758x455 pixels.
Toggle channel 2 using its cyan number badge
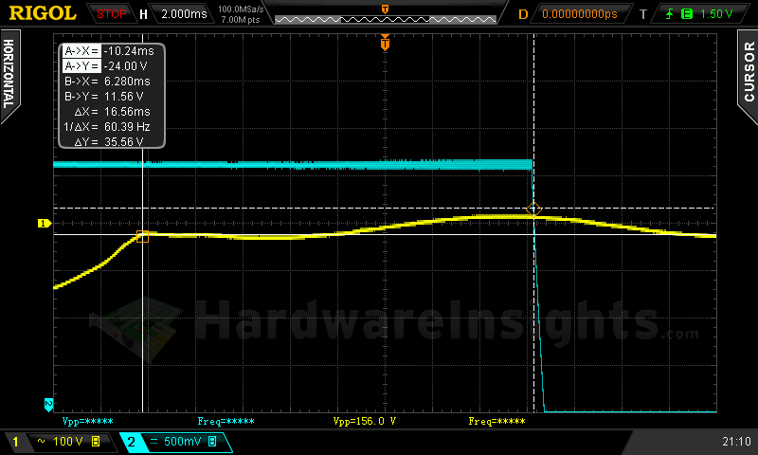[x=131, y=442]
